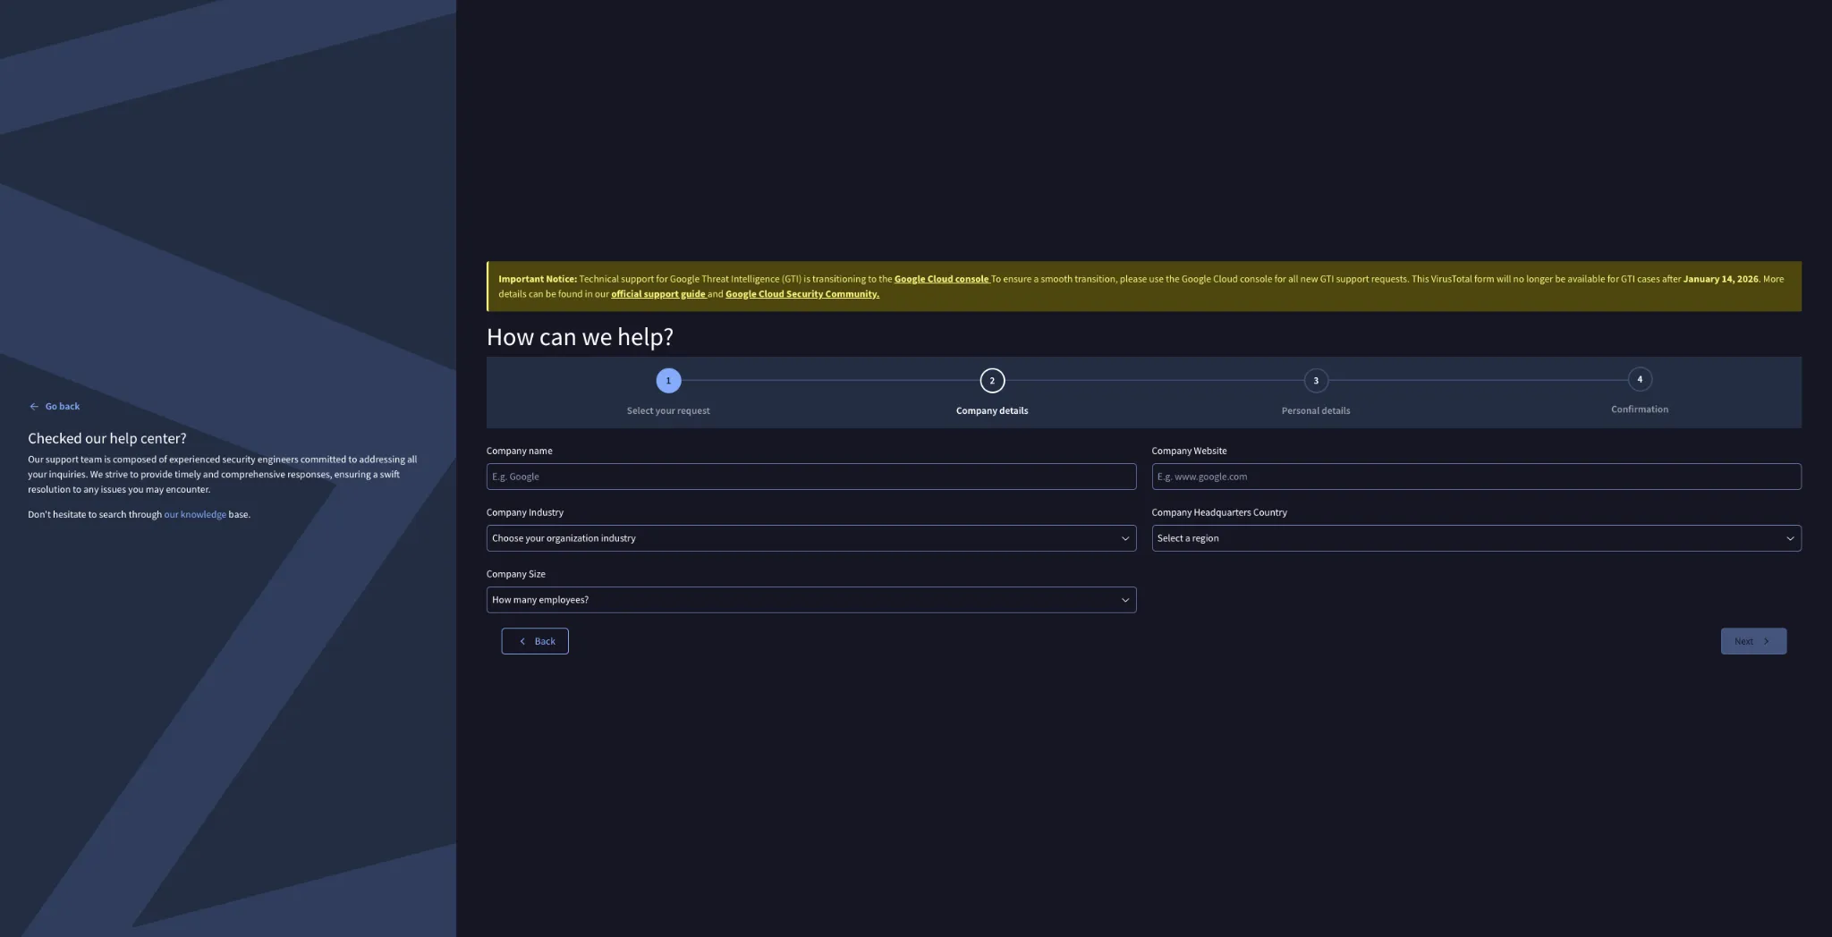1832x937 pixels.
Task: Click the Confirmation step label
Action: (1640, 409)
